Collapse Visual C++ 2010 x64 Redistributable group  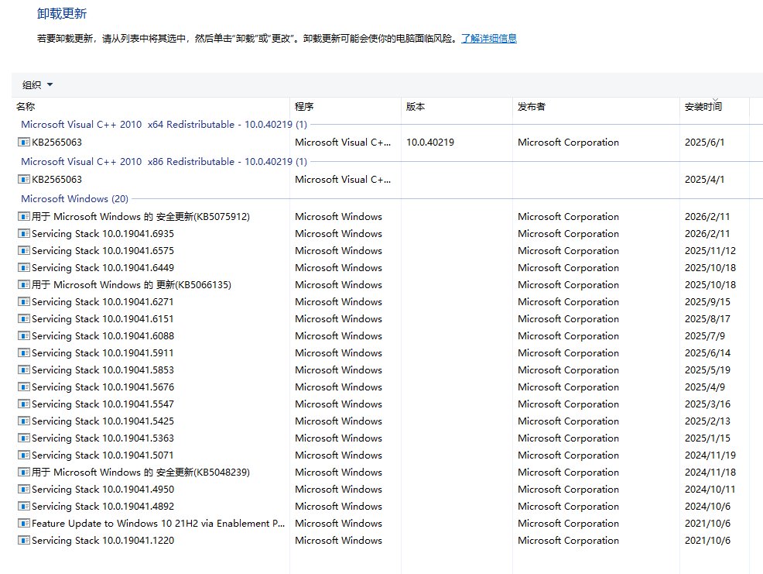click(163, 125)
